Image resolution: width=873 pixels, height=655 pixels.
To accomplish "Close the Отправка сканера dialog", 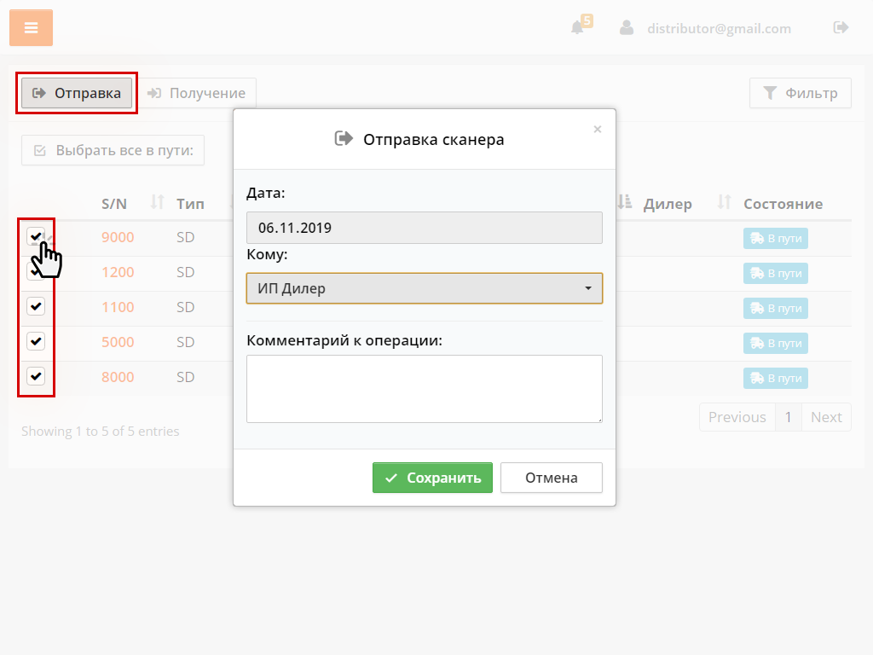I will click(x=597, y=130).
